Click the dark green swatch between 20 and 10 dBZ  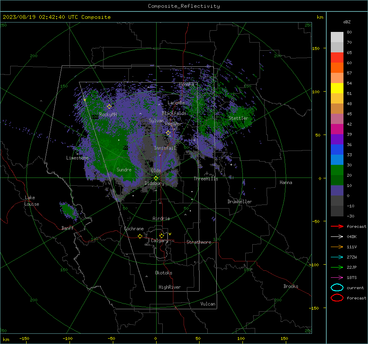point(337,180)
